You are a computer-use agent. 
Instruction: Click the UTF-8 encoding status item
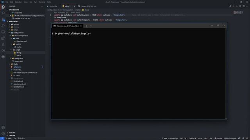(200, 138)
